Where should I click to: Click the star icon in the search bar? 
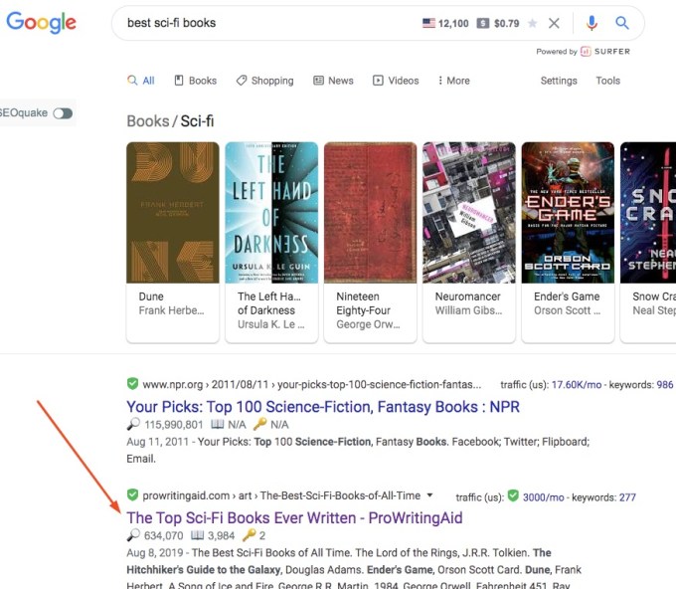pos(533,23)
